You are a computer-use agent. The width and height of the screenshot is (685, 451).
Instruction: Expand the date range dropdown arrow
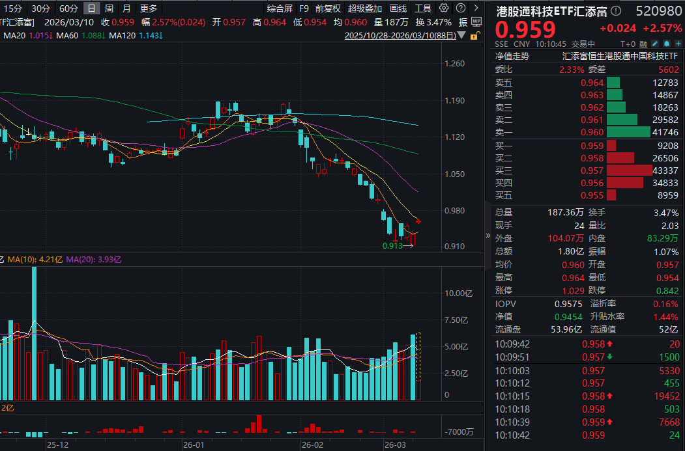[461, 35]
